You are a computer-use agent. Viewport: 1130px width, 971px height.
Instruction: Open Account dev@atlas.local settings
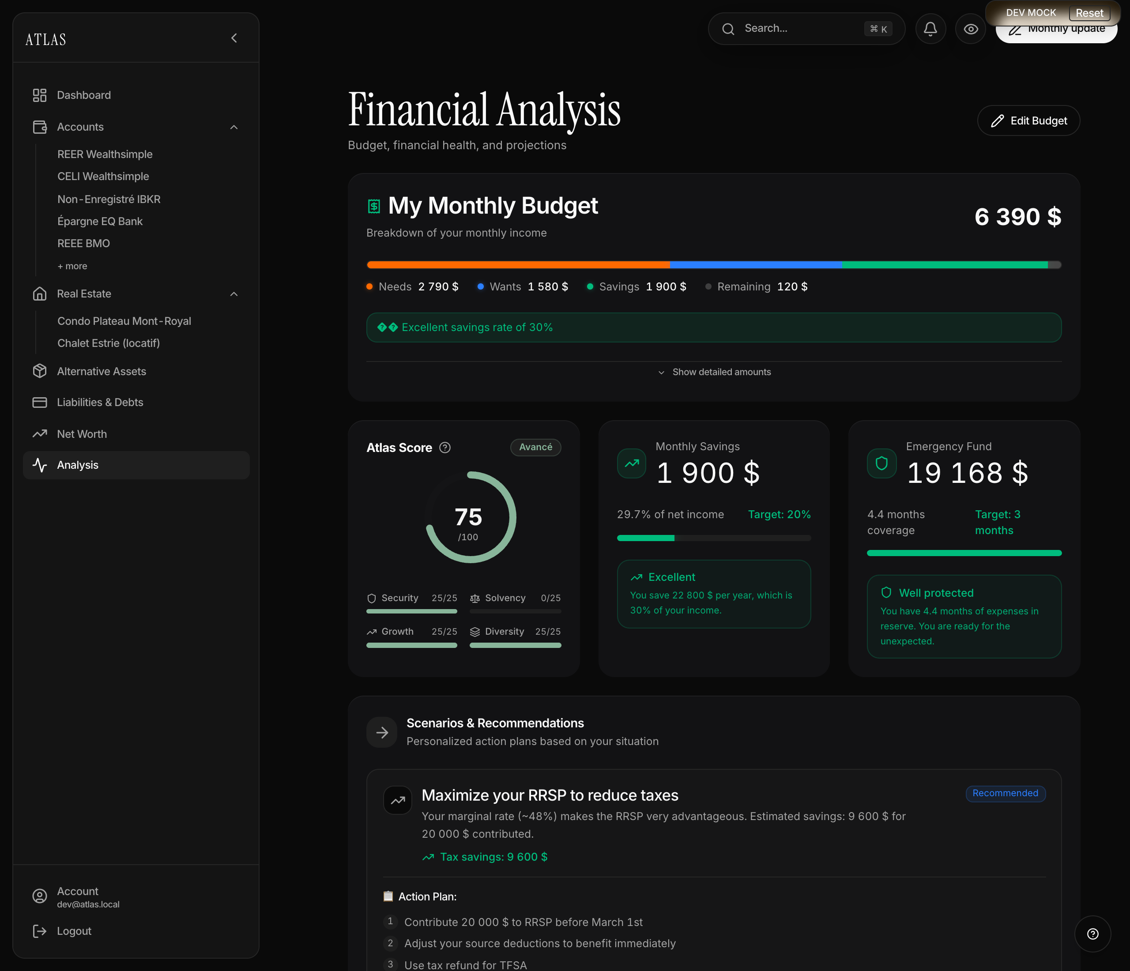coord(136,897)
